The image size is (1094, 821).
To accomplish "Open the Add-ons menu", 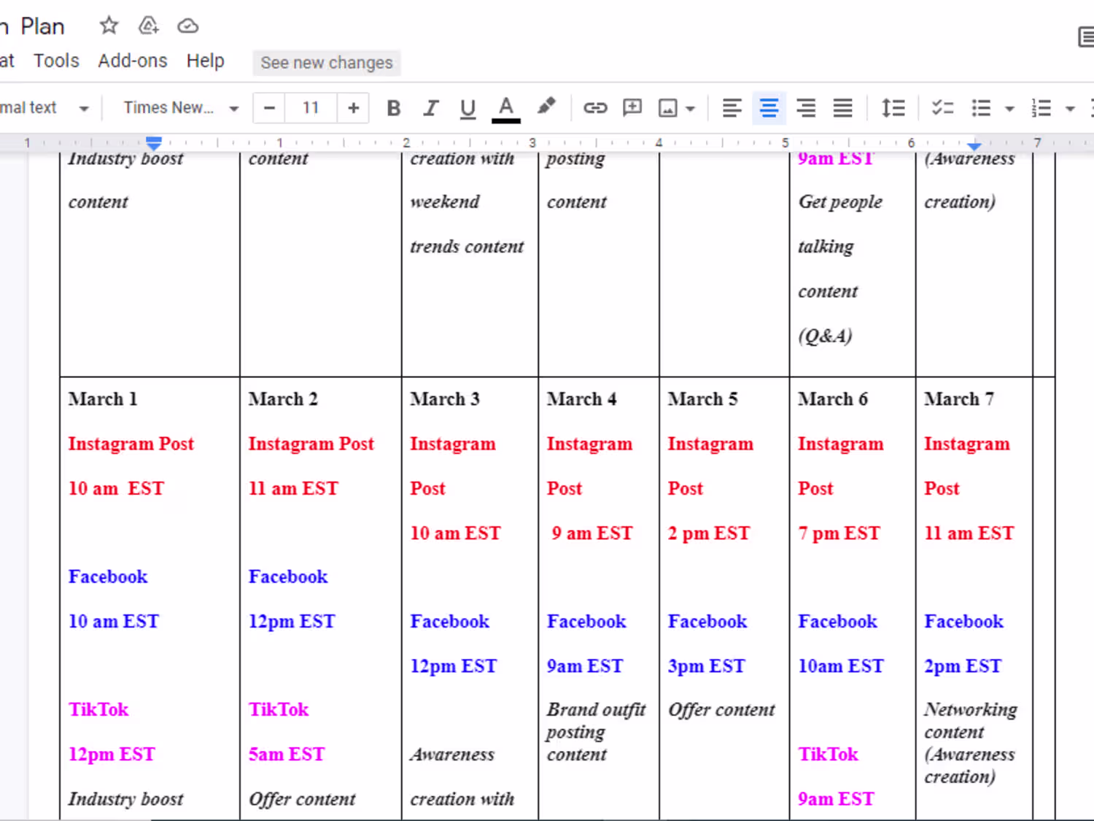I will tap(133, 61).
